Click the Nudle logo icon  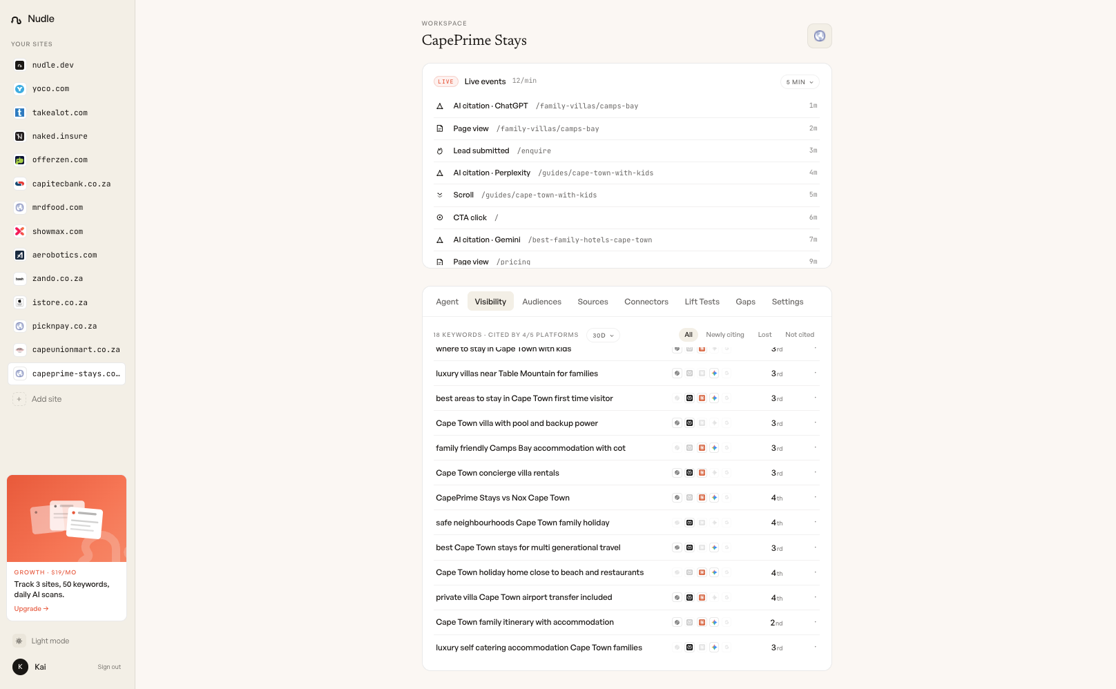point(16,19)
